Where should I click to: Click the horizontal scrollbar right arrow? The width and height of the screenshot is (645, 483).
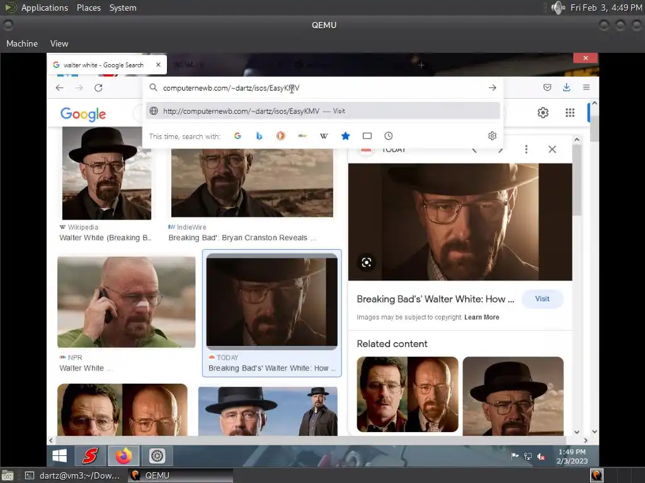coord(586,440)
